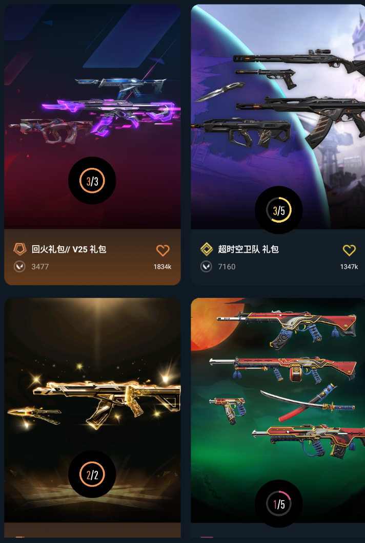The height and width of the screenshot is (543, 365).
Task: Click the Valorant points icon beside 3477
Action: click(x=19, y=266)
